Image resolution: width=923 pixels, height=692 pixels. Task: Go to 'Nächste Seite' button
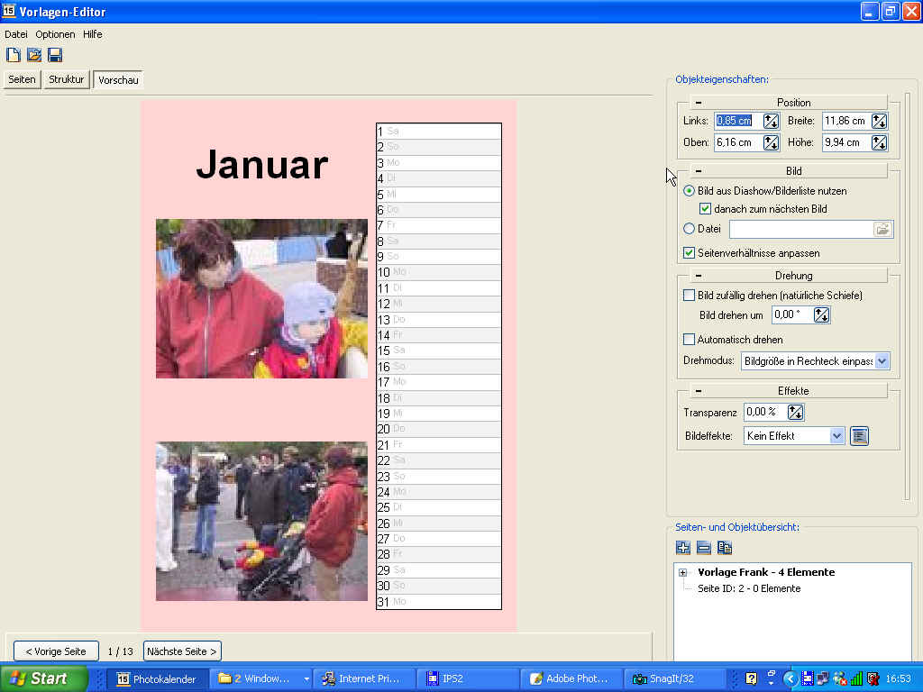[x=182, y=651]
